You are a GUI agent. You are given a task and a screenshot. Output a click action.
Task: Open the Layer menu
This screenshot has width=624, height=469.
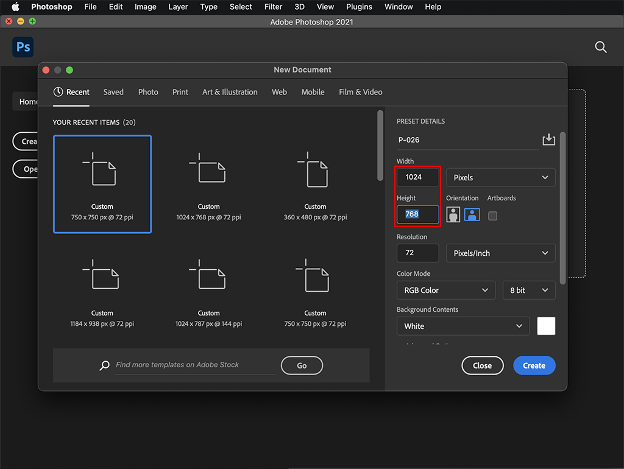click(x=178, y=7)
